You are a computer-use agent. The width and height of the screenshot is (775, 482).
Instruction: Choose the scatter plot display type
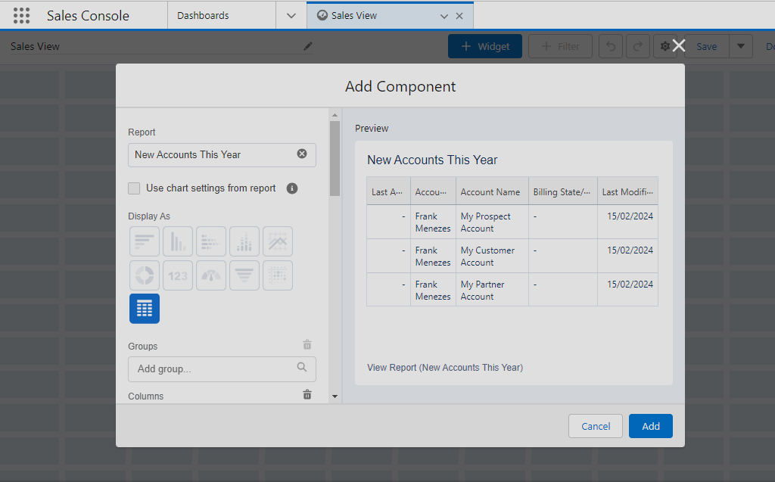coord(278,275)
